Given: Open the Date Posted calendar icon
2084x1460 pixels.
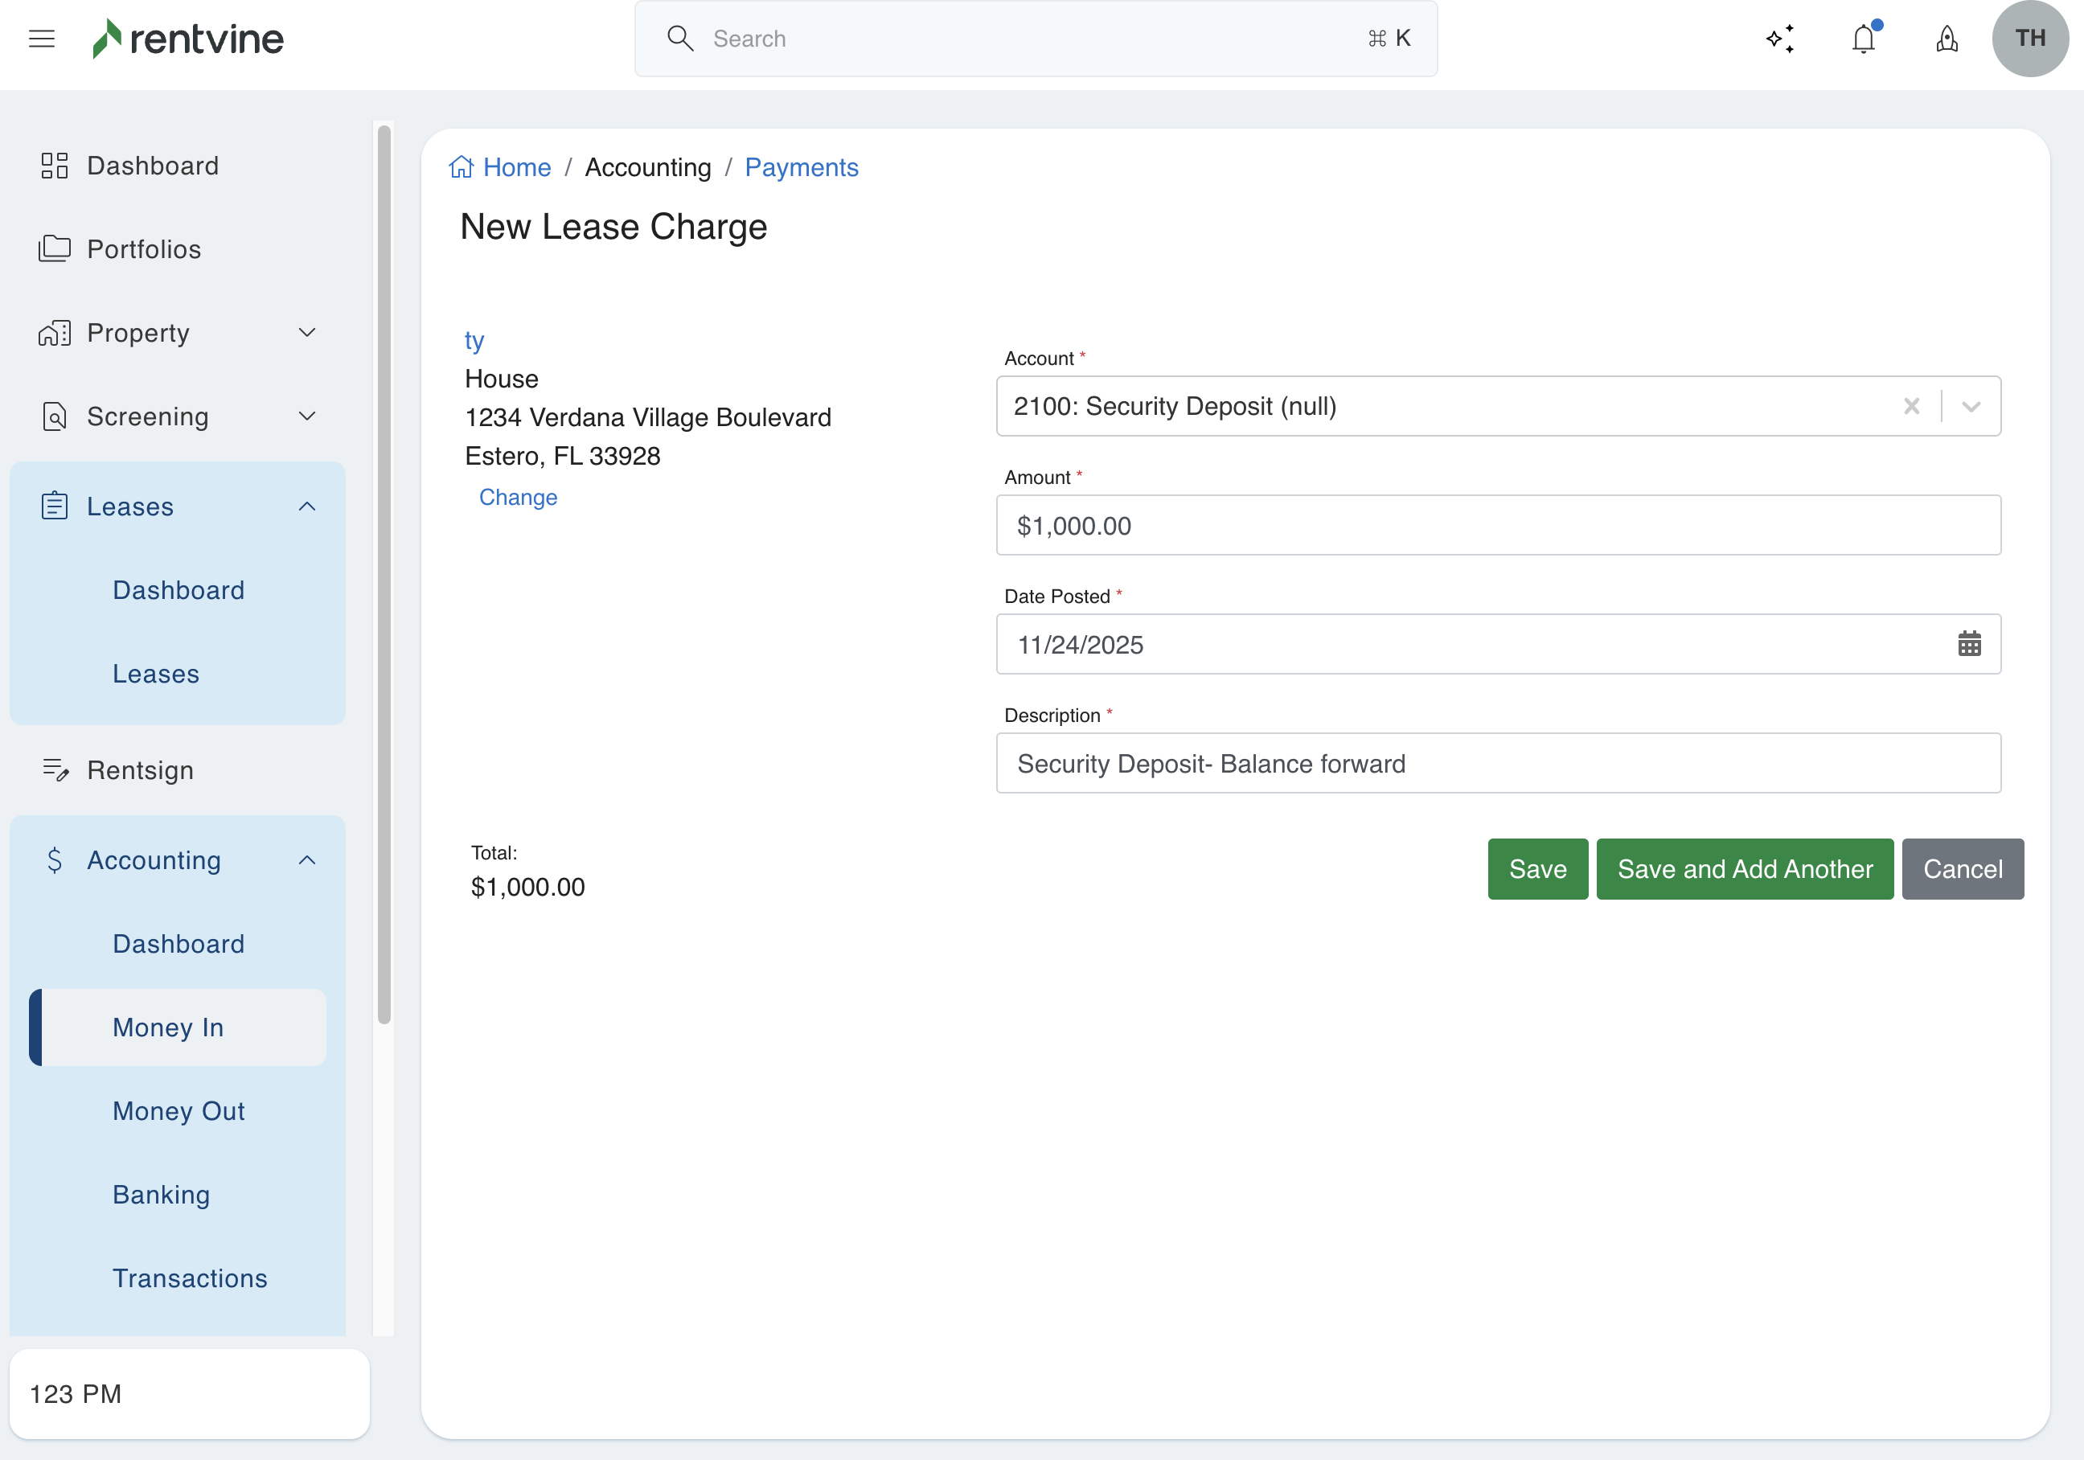Looking at the screenshot, I should [1969, 644].
